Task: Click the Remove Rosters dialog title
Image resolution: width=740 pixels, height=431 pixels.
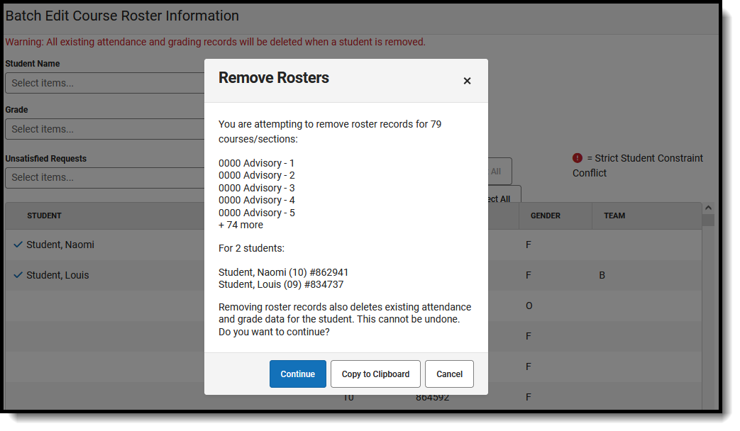Action: (x=274, y=78)
